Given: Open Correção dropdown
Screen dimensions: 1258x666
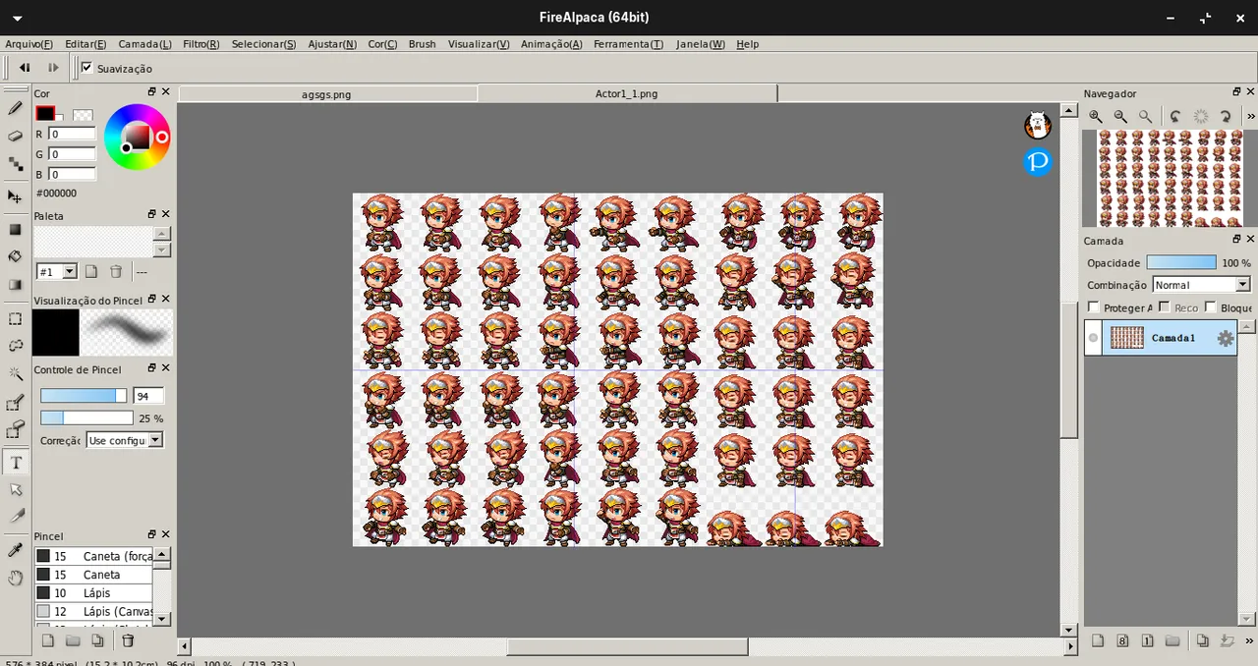Looking at the screenshot, I should tap(125, 440).
